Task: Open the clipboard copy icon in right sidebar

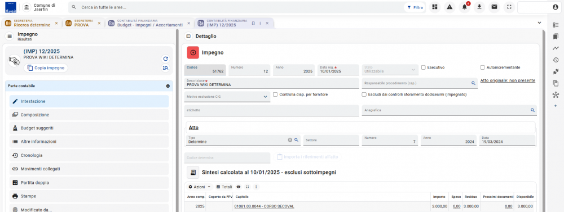Action: coord(556,83)
